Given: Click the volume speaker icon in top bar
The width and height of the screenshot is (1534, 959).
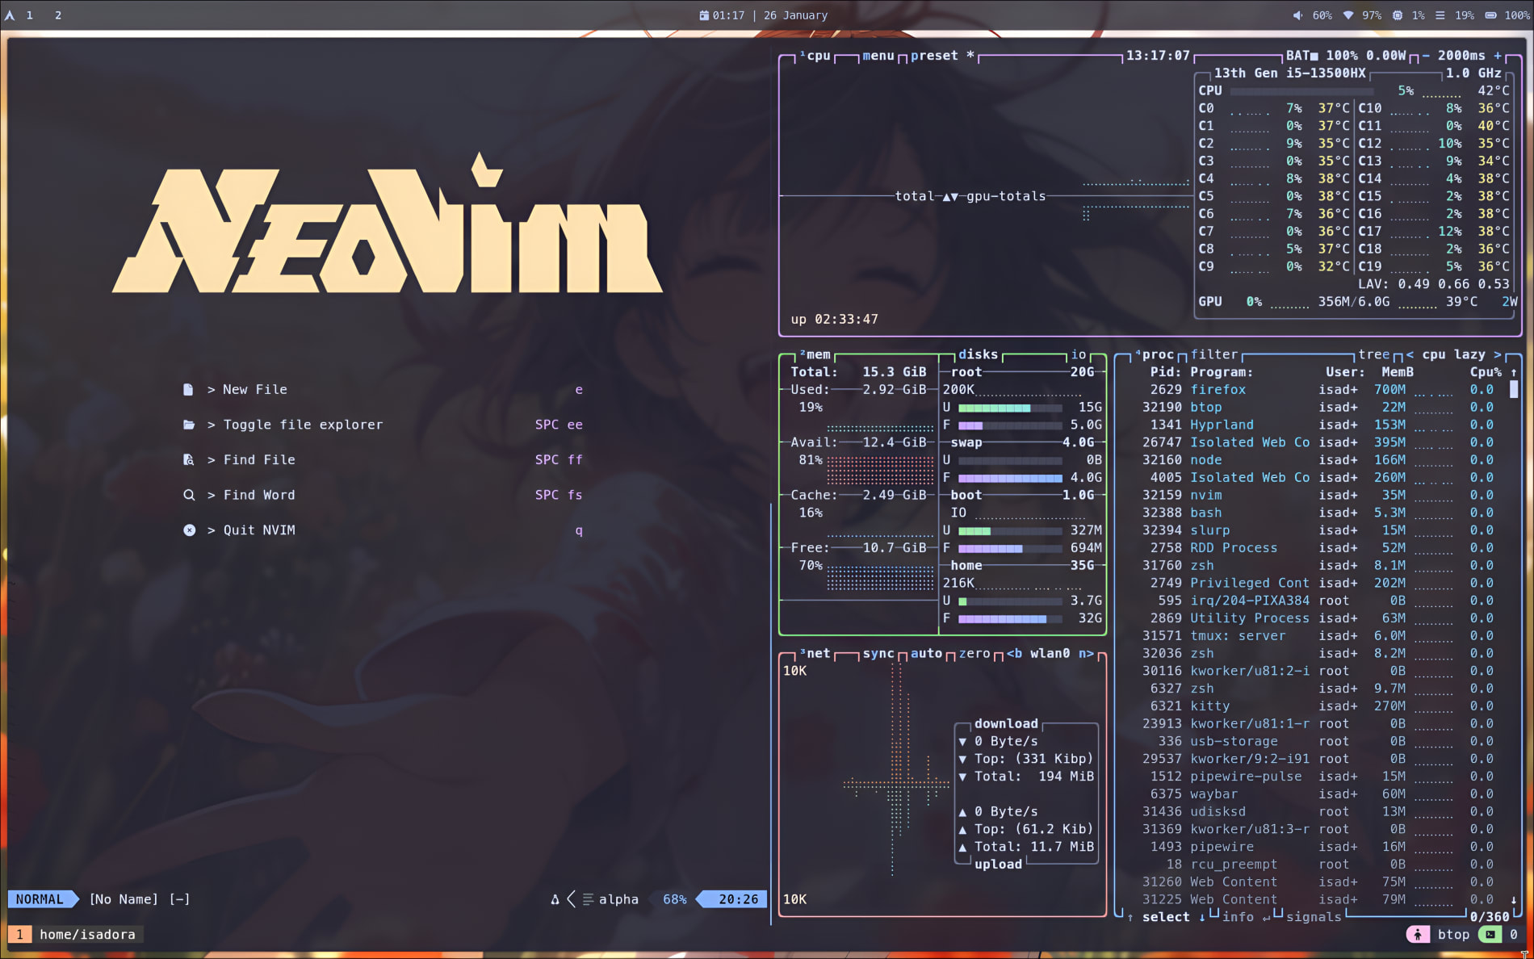Looking at the screenshot, I should click(1297, 15).
